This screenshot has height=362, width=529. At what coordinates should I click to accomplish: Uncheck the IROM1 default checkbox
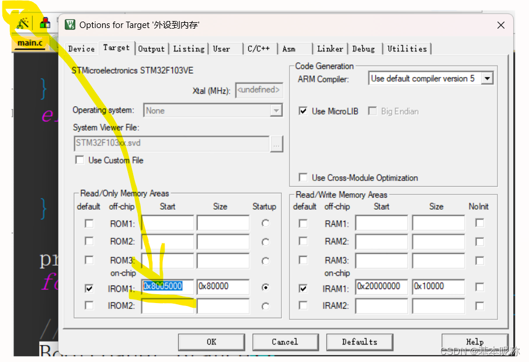89,288
